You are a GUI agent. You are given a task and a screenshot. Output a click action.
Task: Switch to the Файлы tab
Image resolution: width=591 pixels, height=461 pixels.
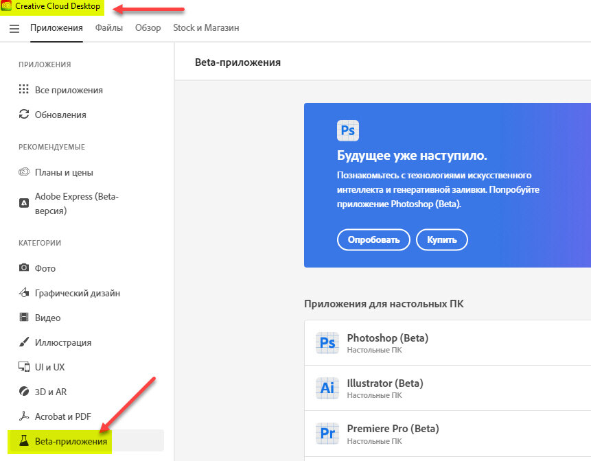109,28
